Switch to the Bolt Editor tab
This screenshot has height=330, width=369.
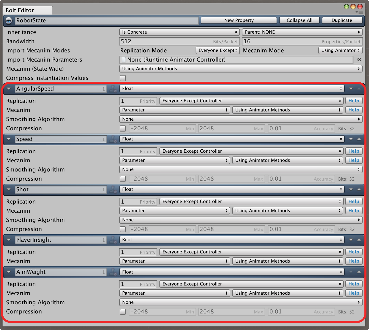pos(28,10)
